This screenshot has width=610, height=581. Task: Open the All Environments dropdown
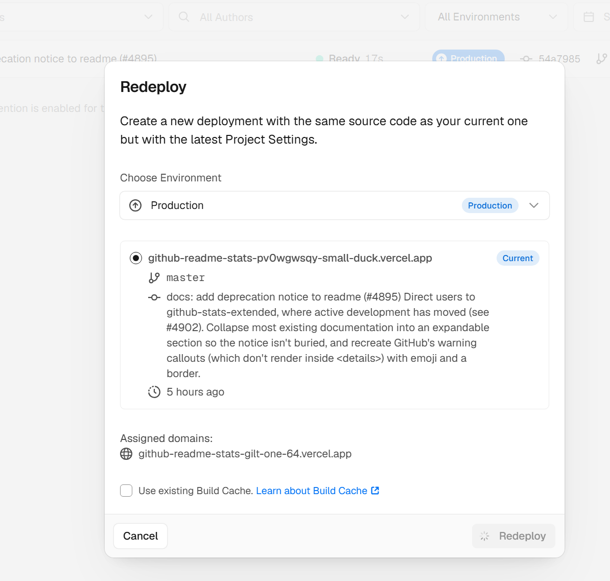pos(497,17)
